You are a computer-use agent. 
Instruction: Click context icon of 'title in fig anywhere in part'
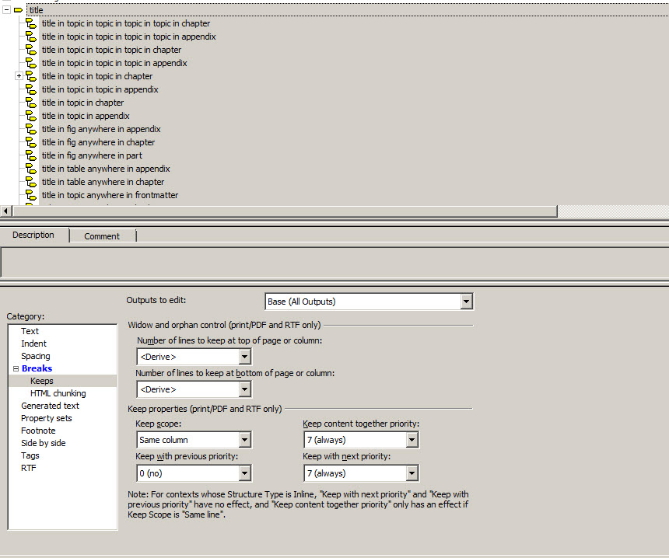click(x=31, y=155)
